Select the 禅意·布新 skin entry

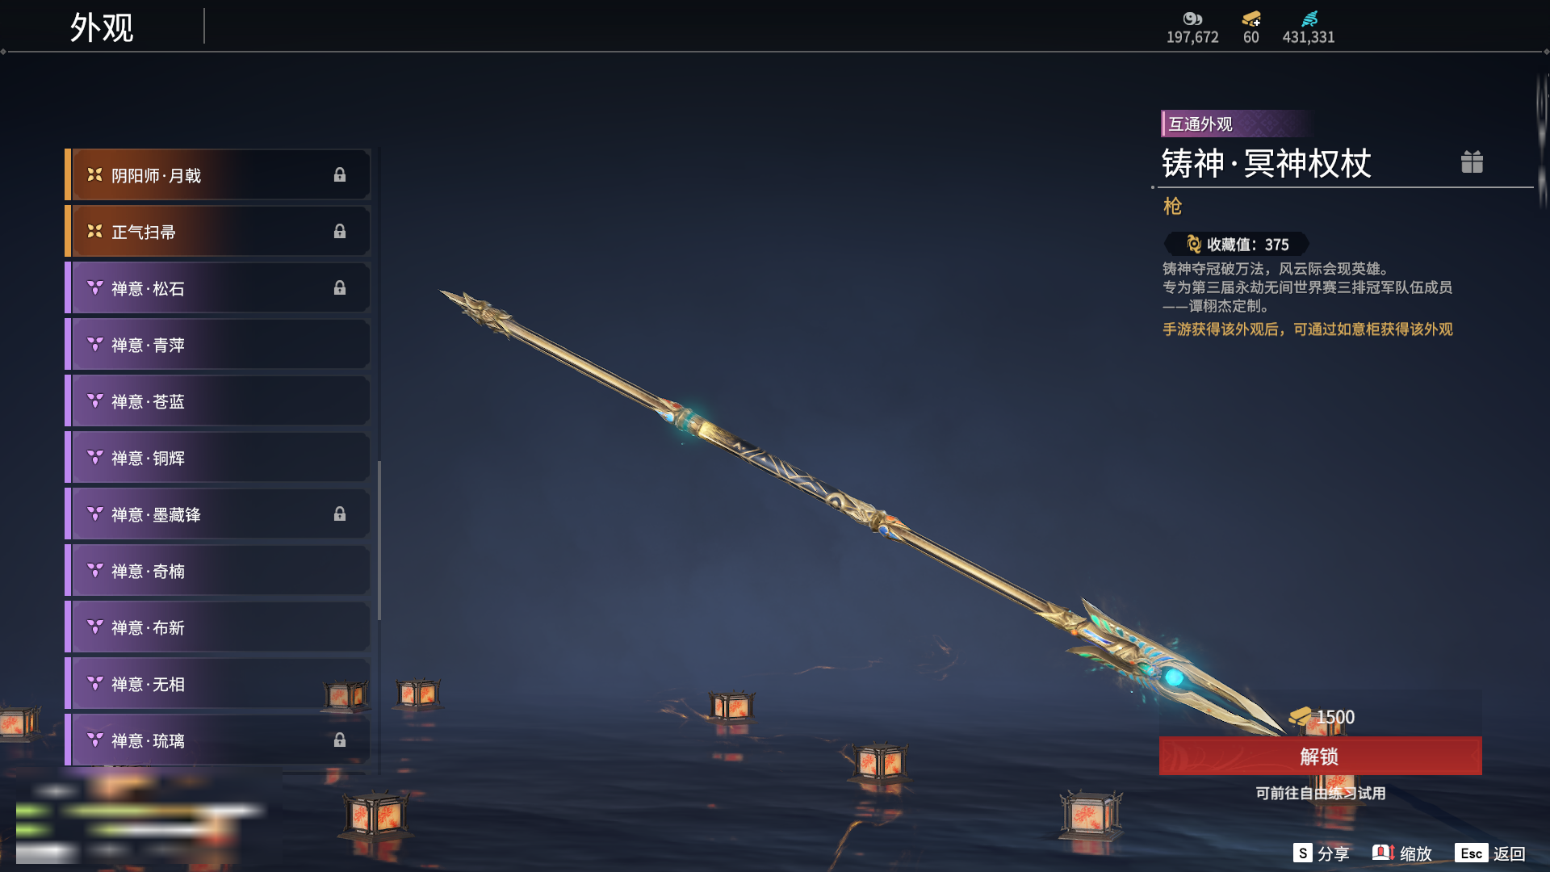[218, 627]
